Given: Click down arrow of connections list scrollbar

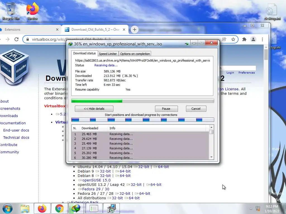Looking at the screenshot, I should 211,157.
